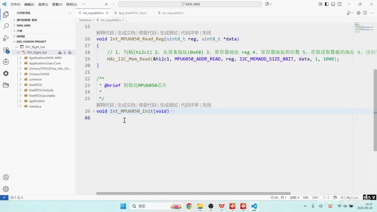Switch to the Int_mpu6050.h tab
The height and width of the screenshot is (212, 377).
click(x=173, y=13)
